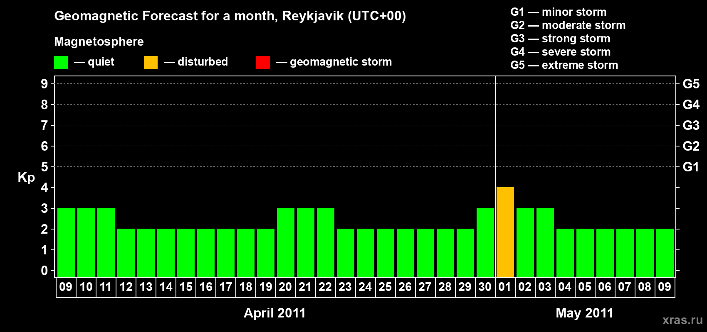
Task: Click date cell 09 under April
Action: (x=66, y=287)
